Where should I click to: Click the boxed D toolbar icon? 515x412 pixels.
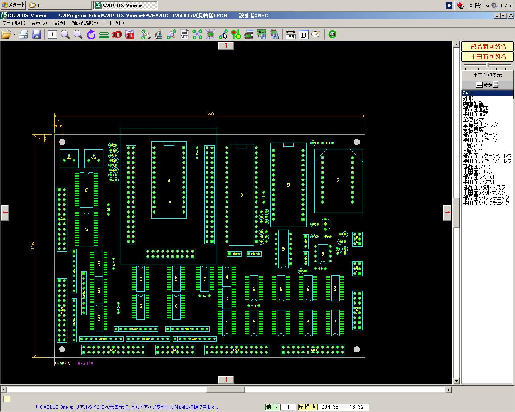point(304,35)
